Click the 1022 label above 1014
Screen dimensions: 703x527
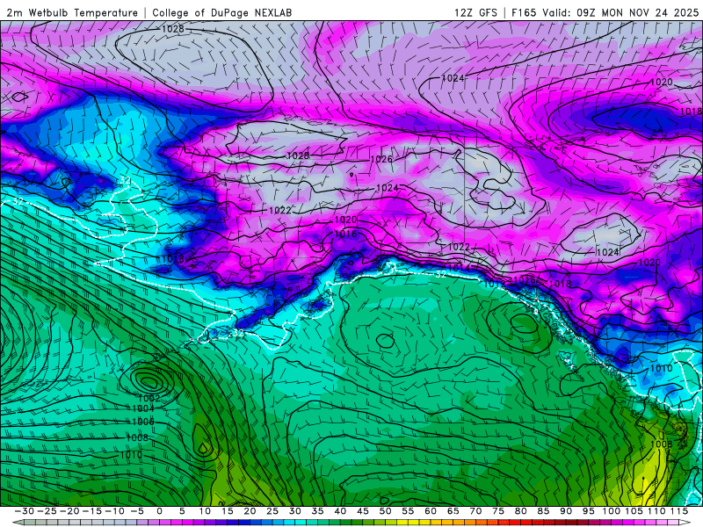tap(459, 247)
